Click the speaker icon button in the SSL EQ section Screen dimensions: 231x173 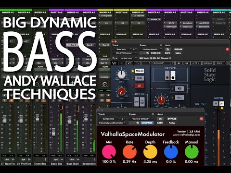180,88
